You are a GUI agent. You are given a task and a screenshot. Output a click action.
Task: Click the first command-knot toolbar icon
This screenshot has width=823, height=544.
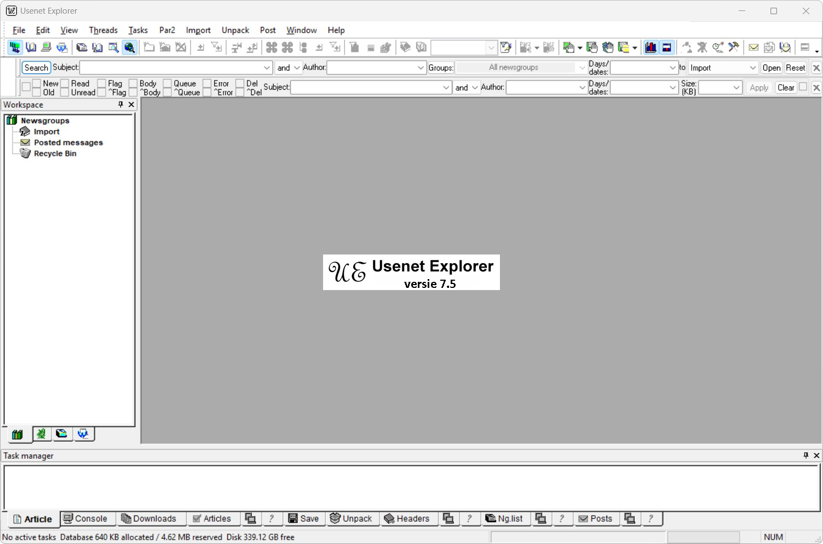pyautogui.click(x=272, y=47)
